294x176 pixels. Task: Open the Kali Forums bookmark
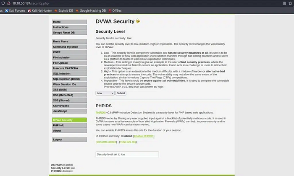point(15,10)
